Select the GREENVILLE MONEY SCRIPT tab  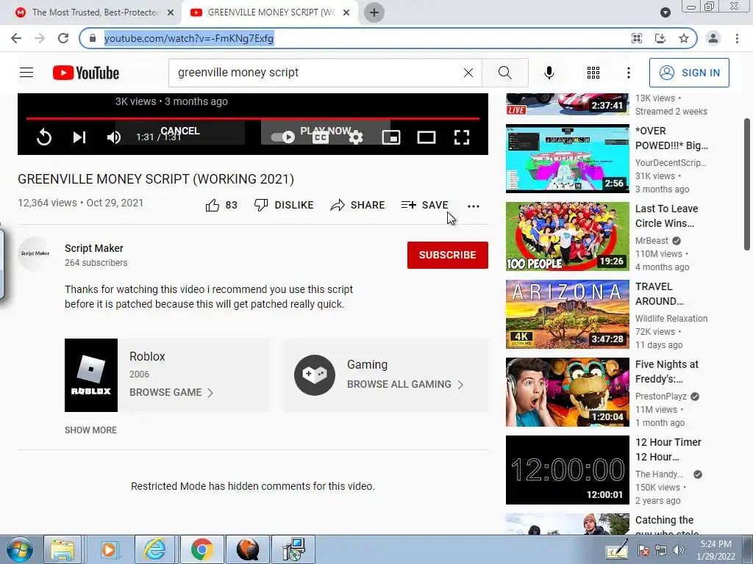point(271,12)
